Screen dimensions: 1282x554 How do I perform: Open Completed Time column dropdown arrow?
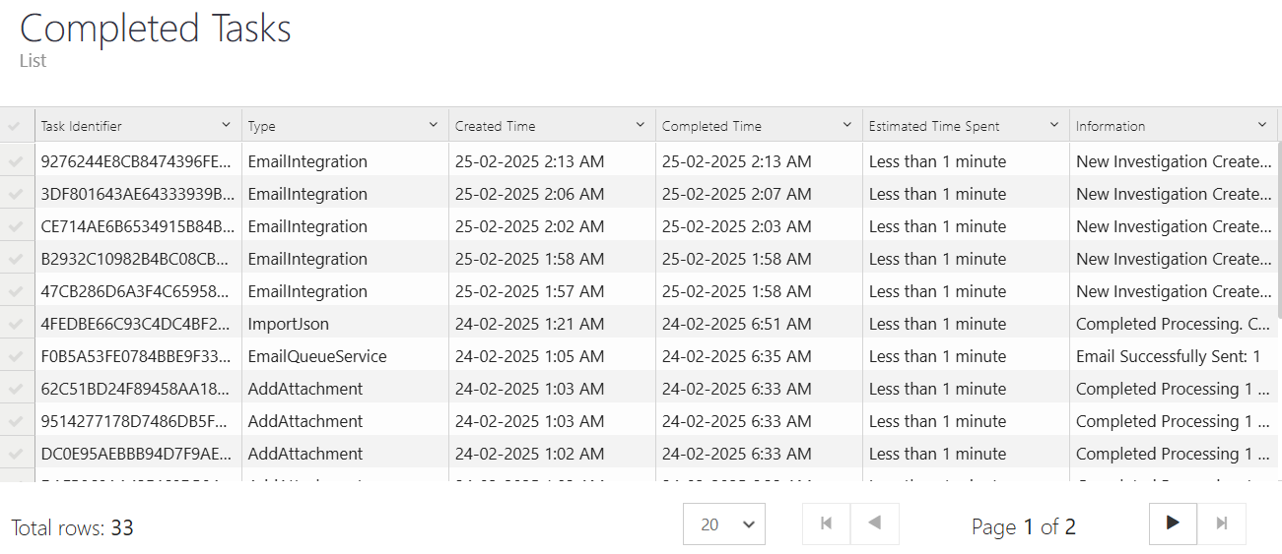847,125
